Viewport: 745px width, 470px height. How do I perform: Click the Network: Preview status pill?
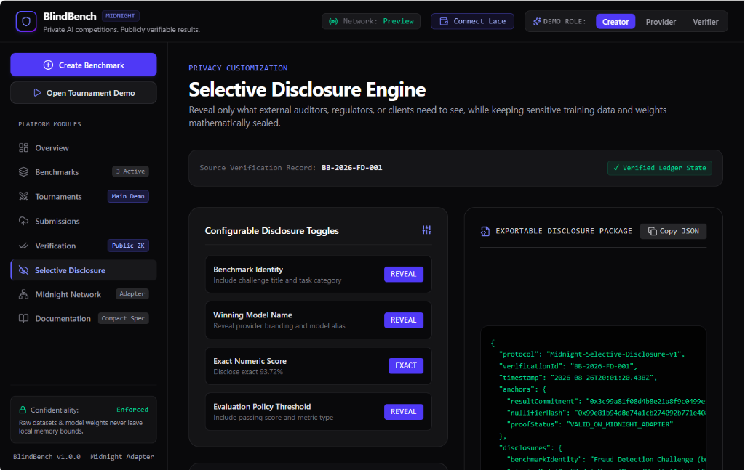tap(371, 21)
